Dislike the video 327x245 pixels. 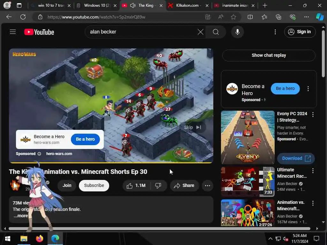tap(158, 185)
